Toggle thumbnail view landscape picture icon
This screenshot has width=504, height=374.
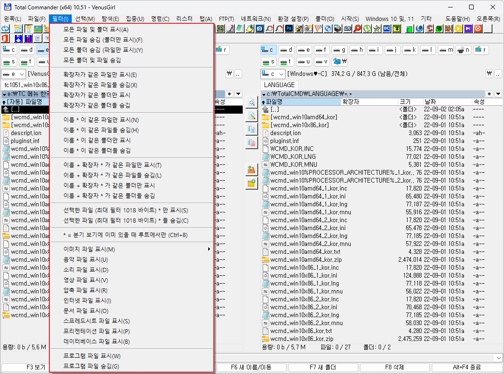pos(38,28)
